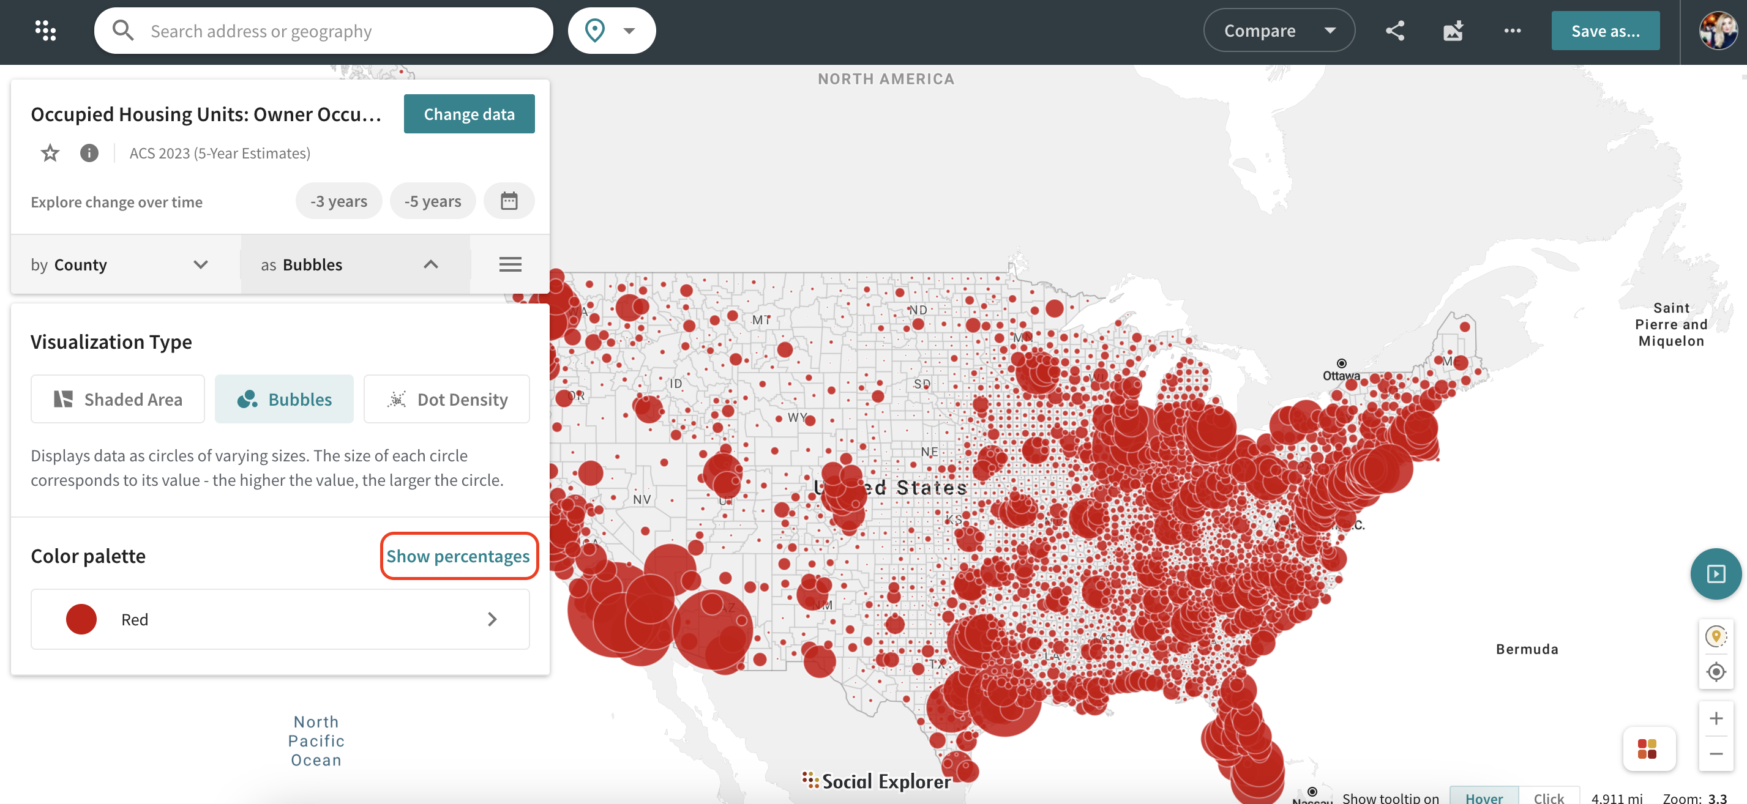Image resolution: width=1747 pixels, height=804 pixels.
Task: Star the Occupied Housing Units dataset
Action: 49,153
